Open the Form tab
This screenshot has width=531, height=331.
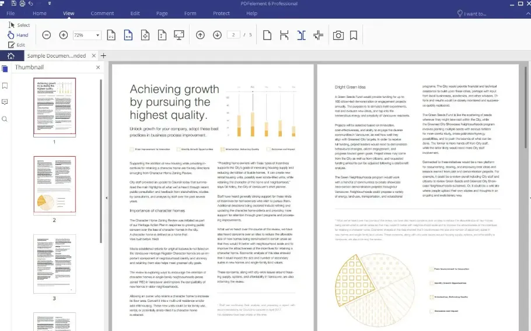(190, 13)
